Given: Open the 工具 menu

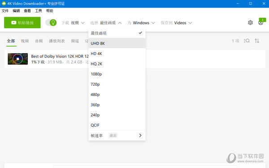Looking at the screenshot, I should (39, 11).
